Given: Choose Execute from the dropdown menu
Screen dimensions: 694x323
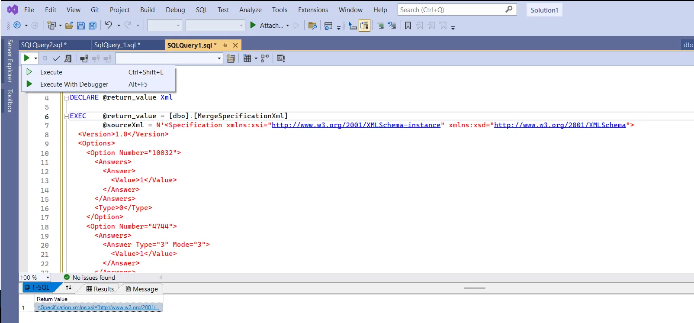Looking at the screenshot, I should click(x=98, y=72).
